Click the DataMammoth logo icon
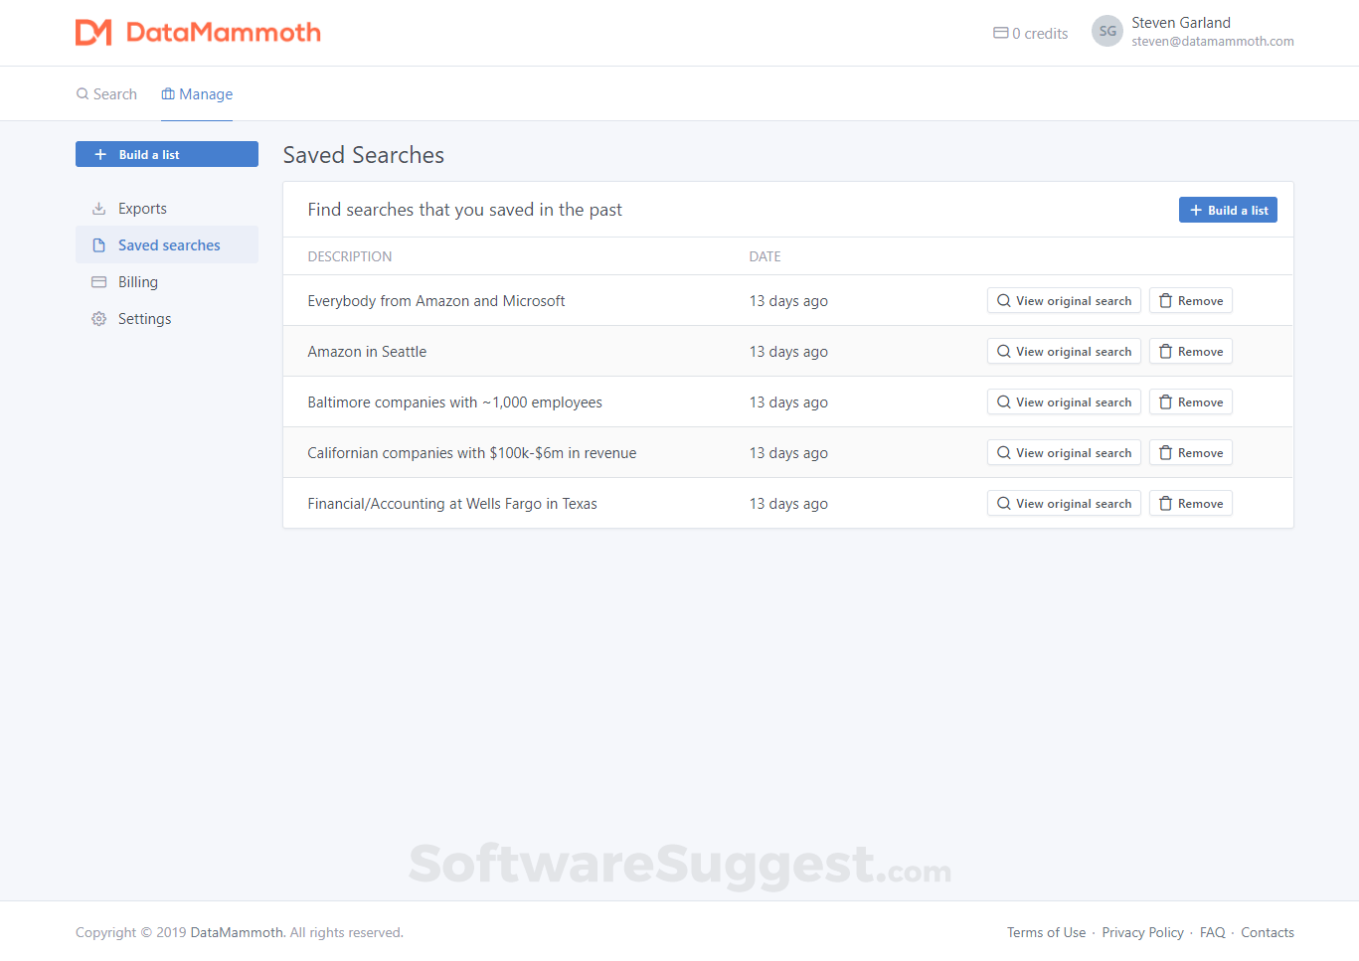This screenshot has width=1359, height=961. (93, 33)
